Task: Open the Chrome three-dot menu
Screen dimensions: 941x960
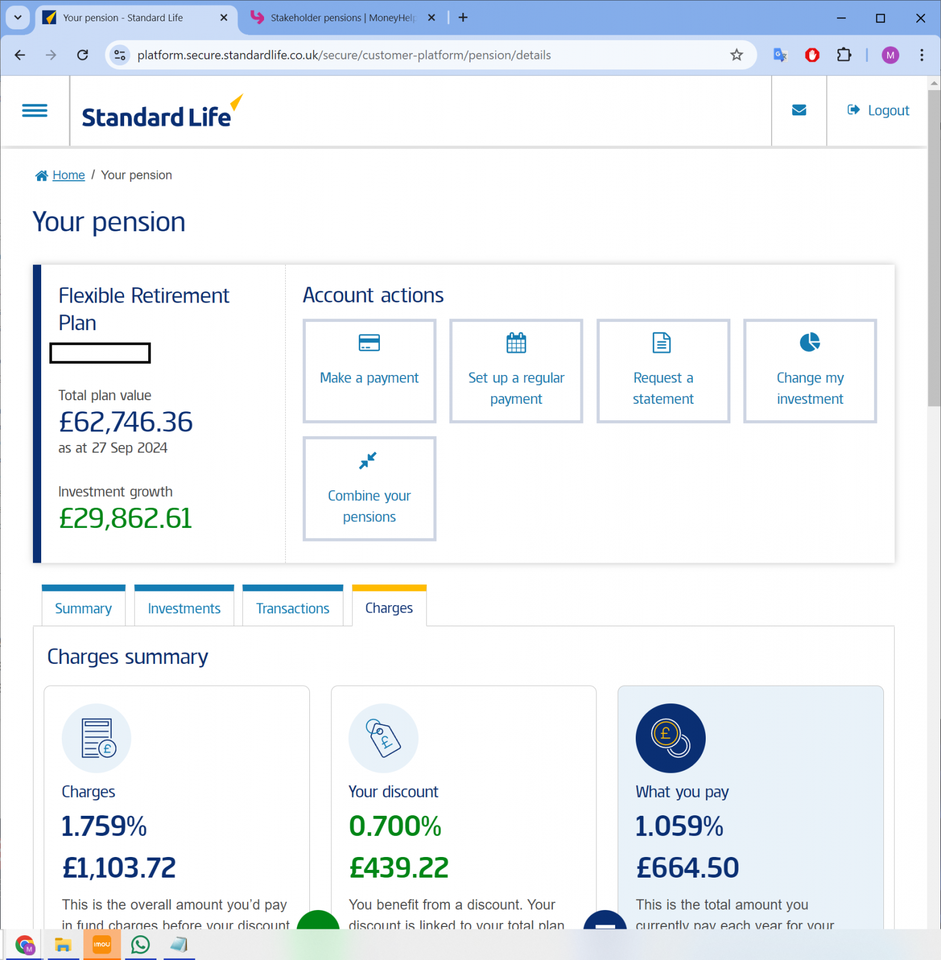Action: click(x=922, y=55)
